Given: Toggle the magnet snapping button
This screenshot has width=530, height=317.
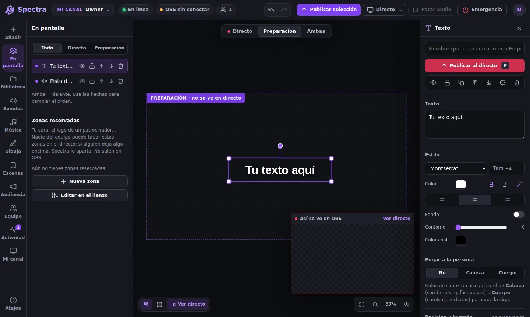Looking at the screenshot, I should [x=146, y=304].
